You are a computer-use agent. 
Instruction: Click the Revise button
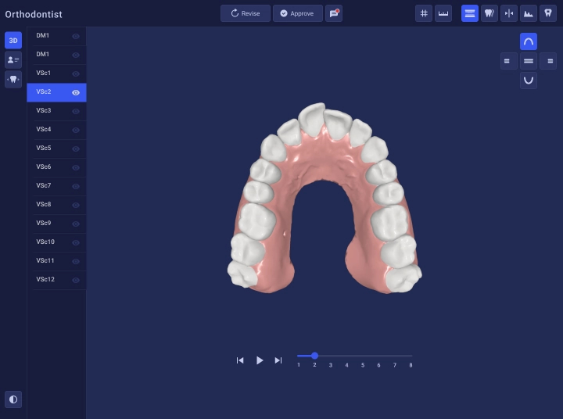tap(246, 13)
